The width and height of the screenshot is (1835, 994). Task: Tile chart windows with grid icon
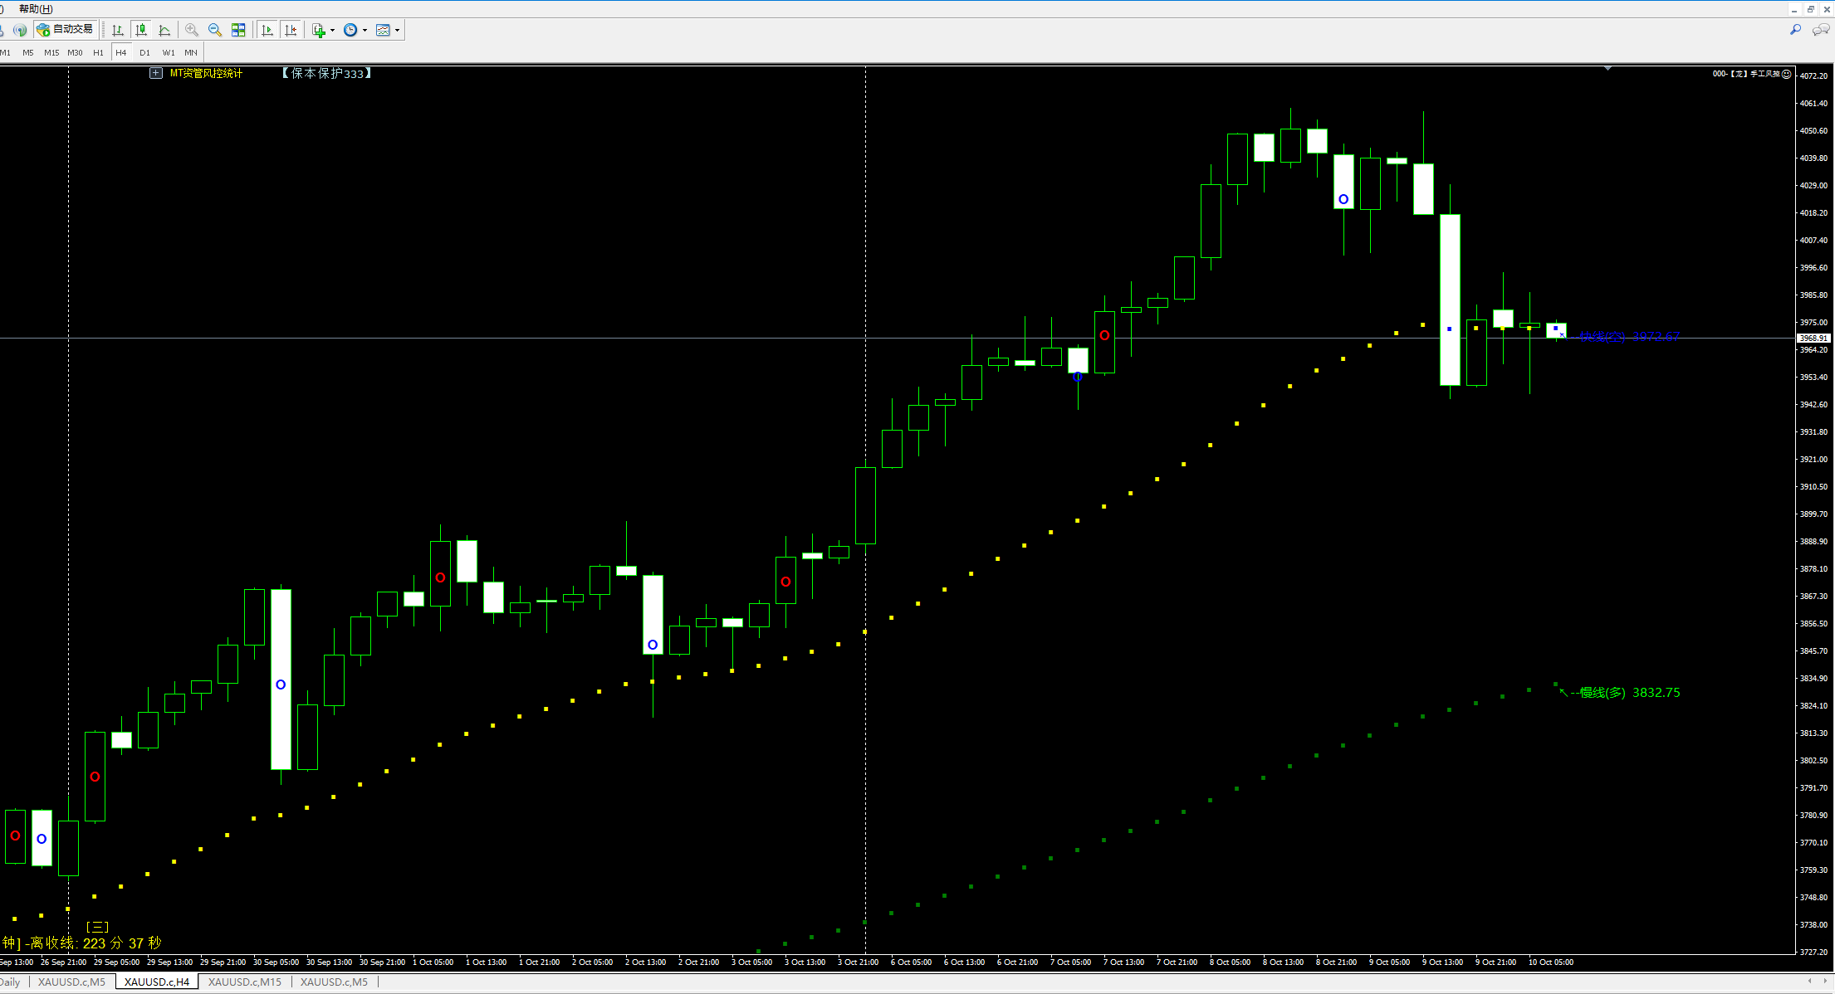click(x=238, y=30)
